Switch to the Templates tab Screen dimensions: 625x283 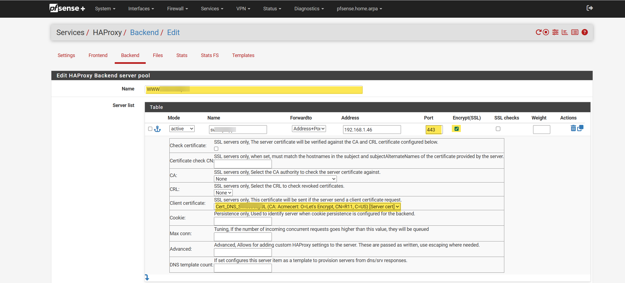click(x=243, y=55)
